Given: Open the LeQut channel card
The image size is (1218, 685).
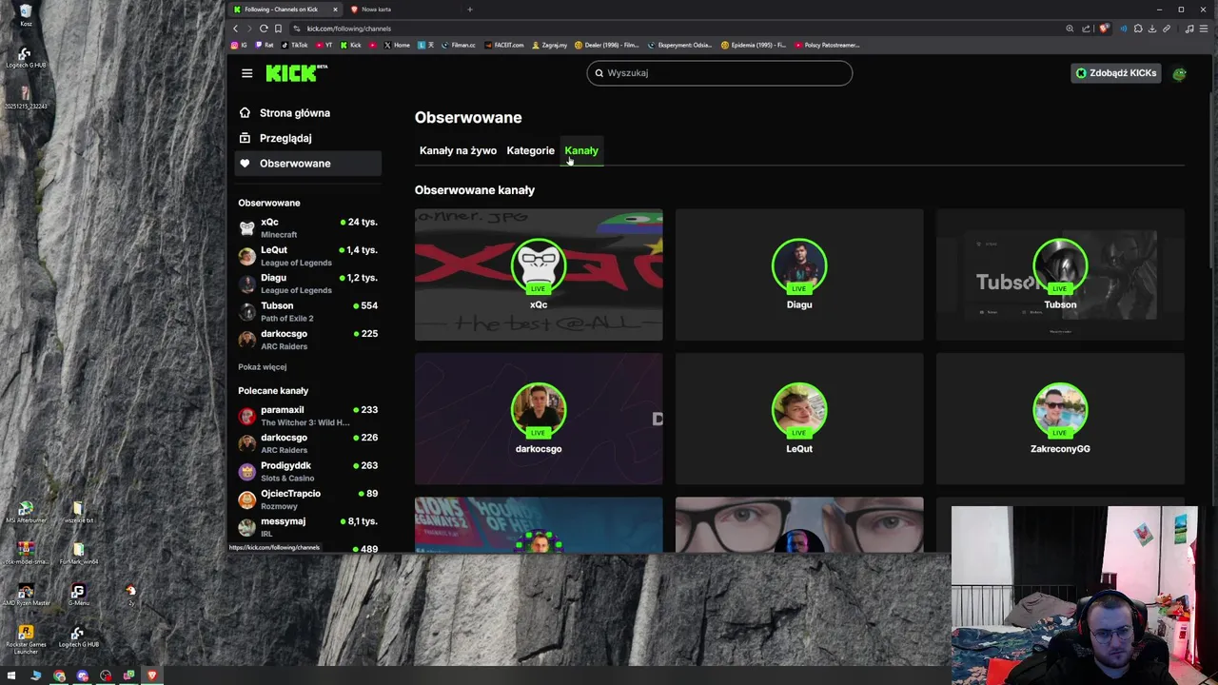Looking at the screenshot, I should (x=799, y=419).
